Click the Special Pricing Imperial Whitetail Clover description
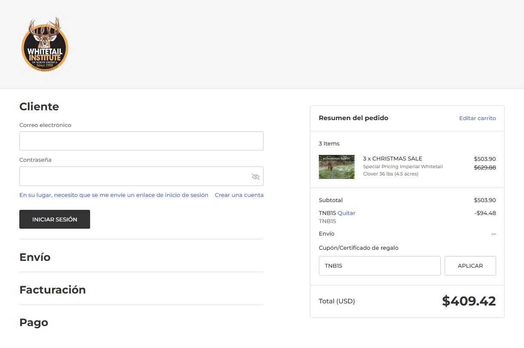Image resolution: width=524 pixels, height=348 pixels. pos(403,170)
